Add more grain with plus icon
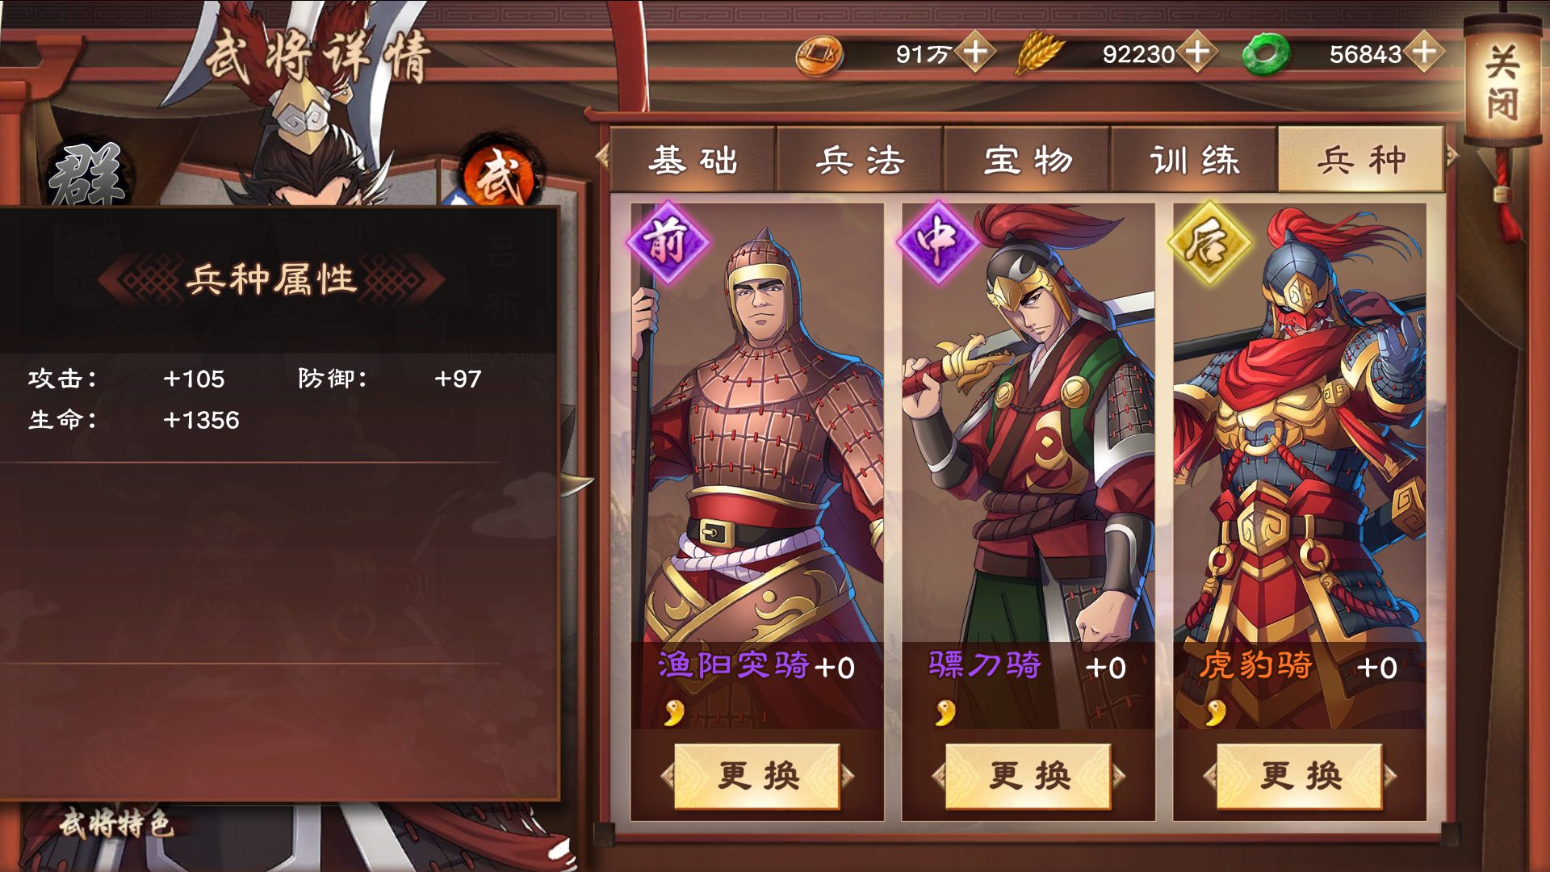This screenshot has width=1550, height=872. pyautogui.click(x=1197, y=52)
